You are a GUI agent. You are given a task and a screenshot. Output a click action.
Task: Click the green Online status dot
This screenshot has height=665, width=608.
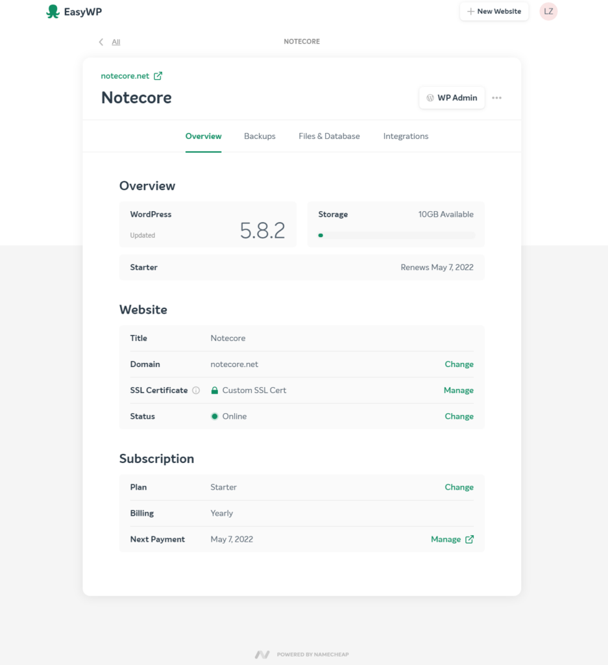point(214,416)
